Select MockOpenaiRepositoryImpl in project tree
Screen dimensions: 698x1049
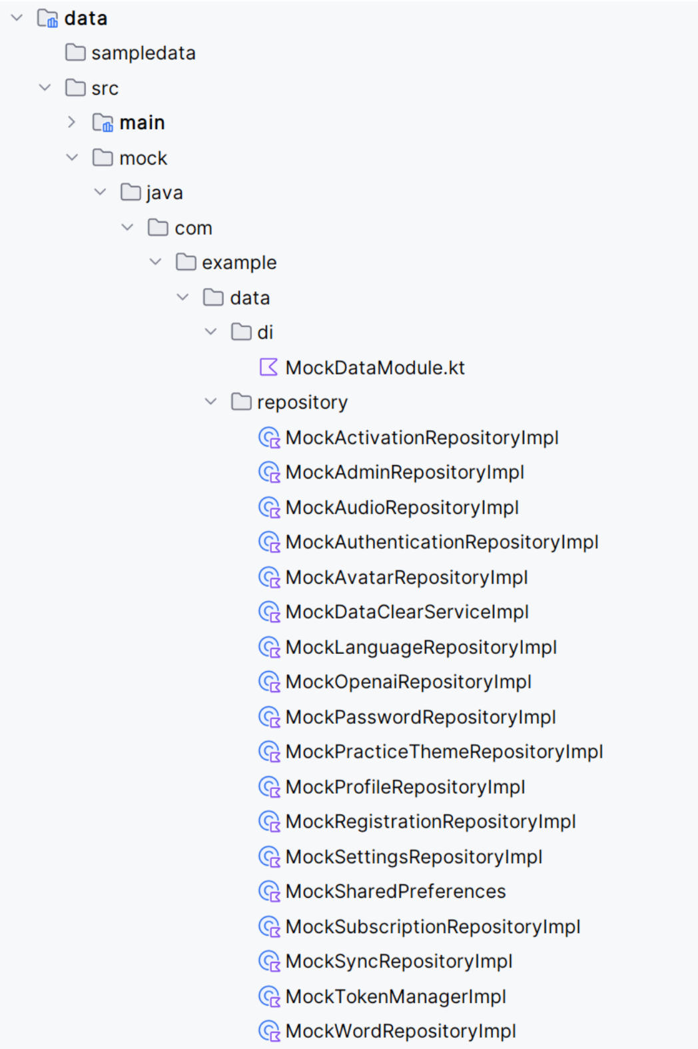408,682
